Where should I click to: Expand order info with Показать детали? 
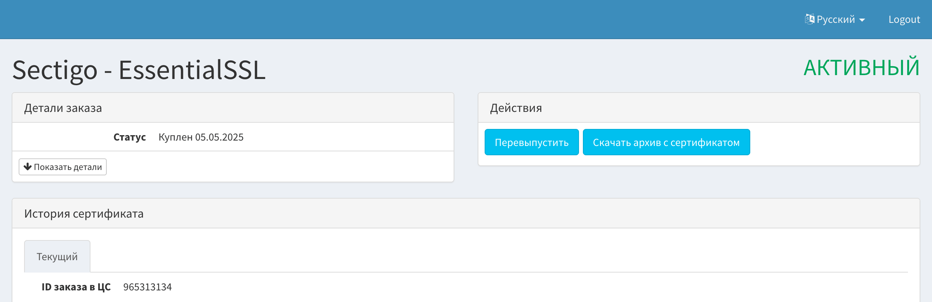63,167
